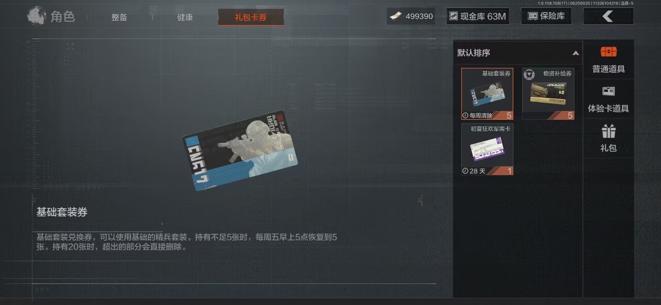Click the large CN517 voucher preview image

240,150
